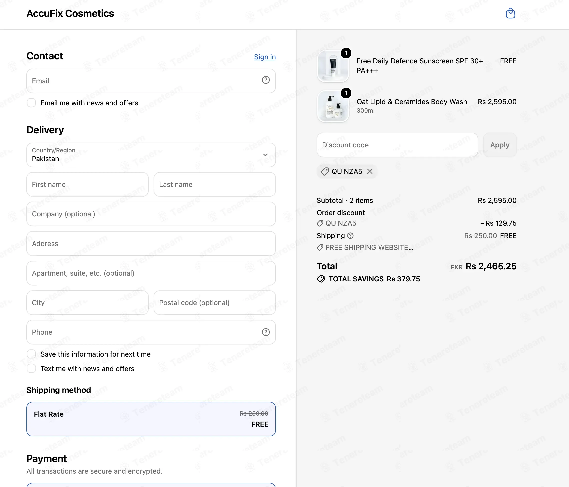Open the shopping bag cart icon

510,13
